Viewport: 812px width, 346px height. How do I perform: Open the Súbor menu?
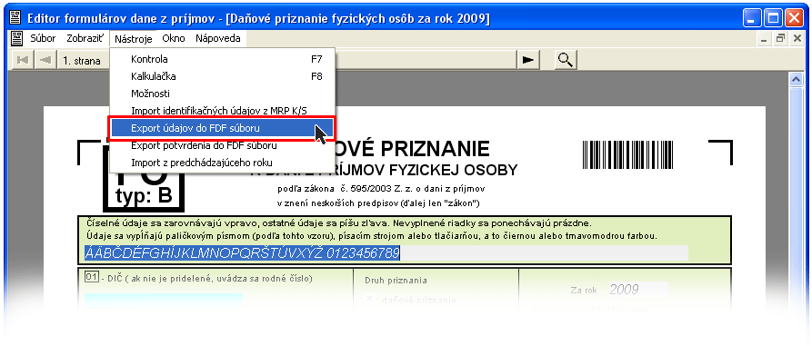coord(43,38)
